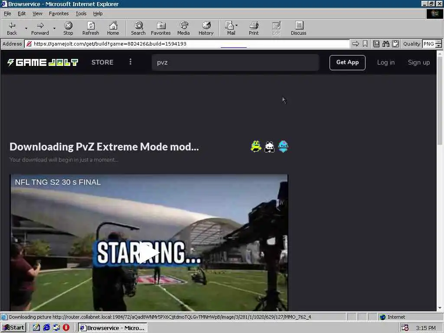Image resolution: width=444 pixels, height=333 pixels.
Task: Launch Opera from quick launch
Action: click(66, 328)
